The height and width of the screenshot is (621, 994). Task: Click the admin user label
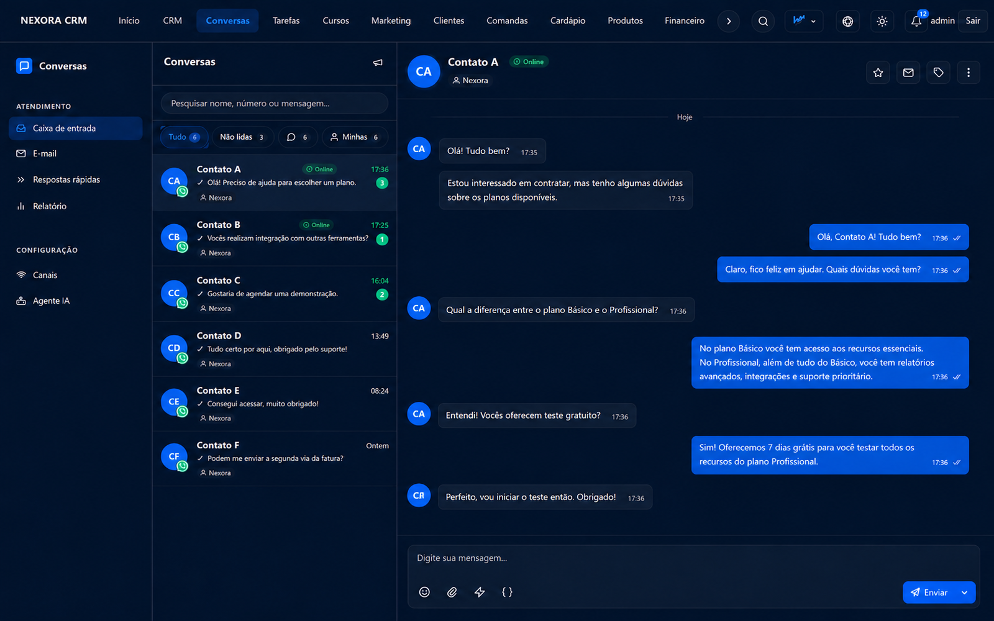pyautogui.click(x=942, y=21)
